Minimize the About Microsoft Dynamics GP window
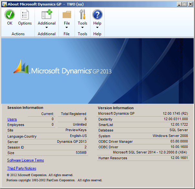 pyautogui.click(x=179, y=4)
